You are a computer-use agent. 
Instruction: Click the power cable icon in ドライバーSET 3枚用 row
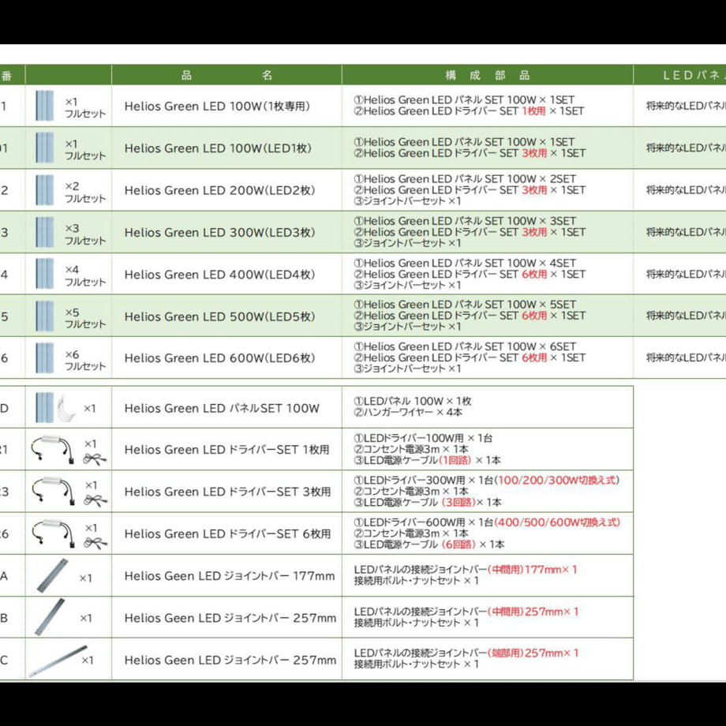tap(95, 500)
